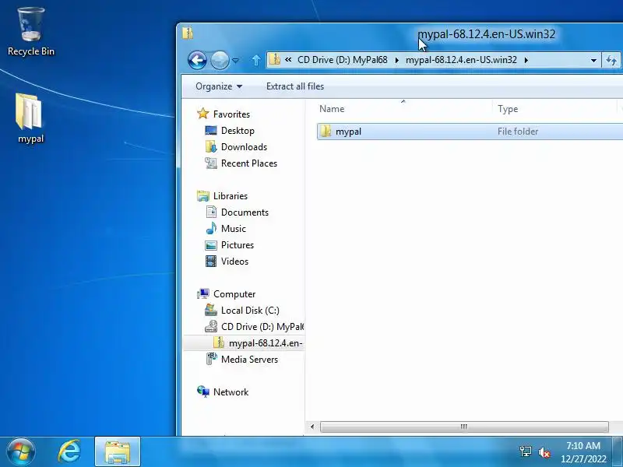The image size is (623, 467).
Task: Open the Windows Start menu
Action: coord(20,452)
